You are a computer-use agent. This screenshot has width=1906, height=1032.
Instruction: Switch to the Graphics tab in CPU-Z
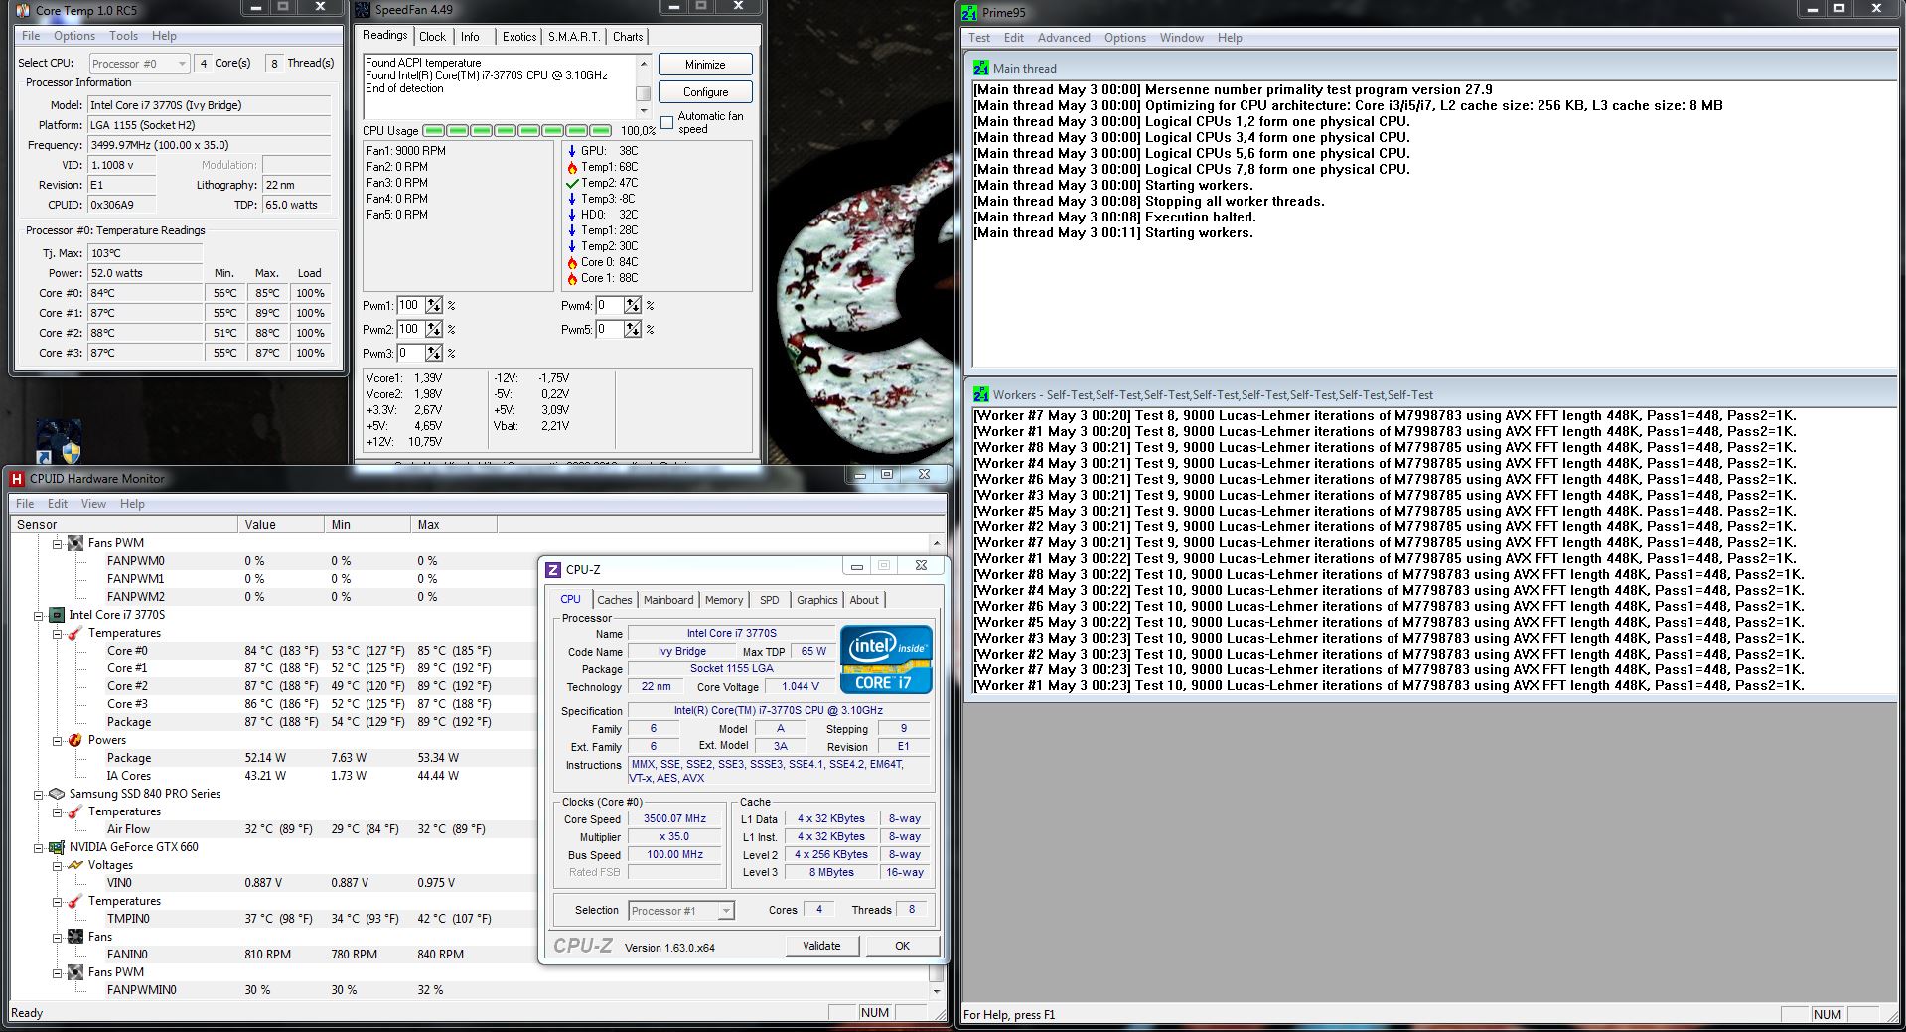[x=817, y=600]
